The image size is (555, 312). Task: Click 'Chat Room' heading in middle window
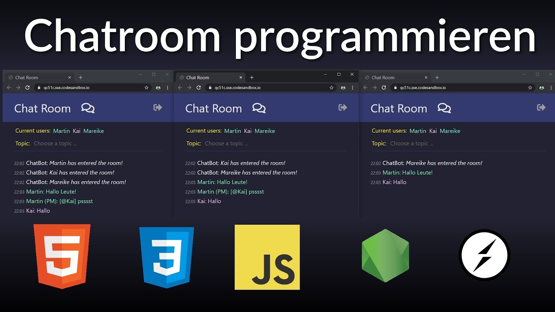(x=214, y=108)
